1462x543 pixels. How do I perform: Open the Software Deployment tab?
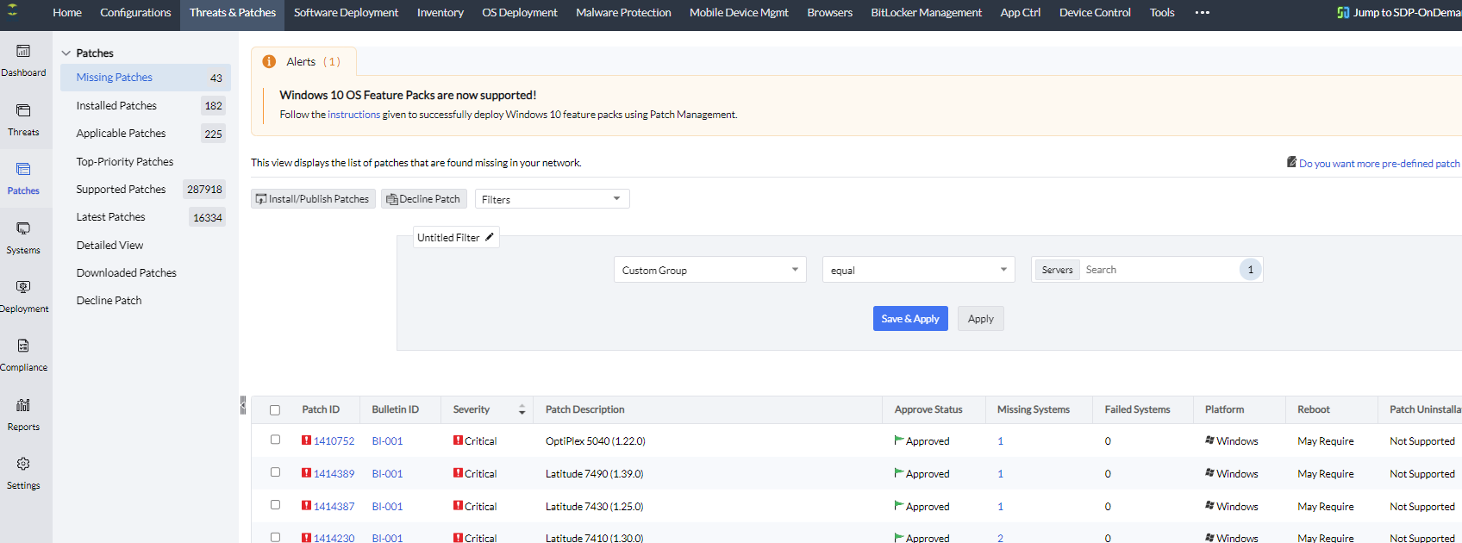pos(346,13)
